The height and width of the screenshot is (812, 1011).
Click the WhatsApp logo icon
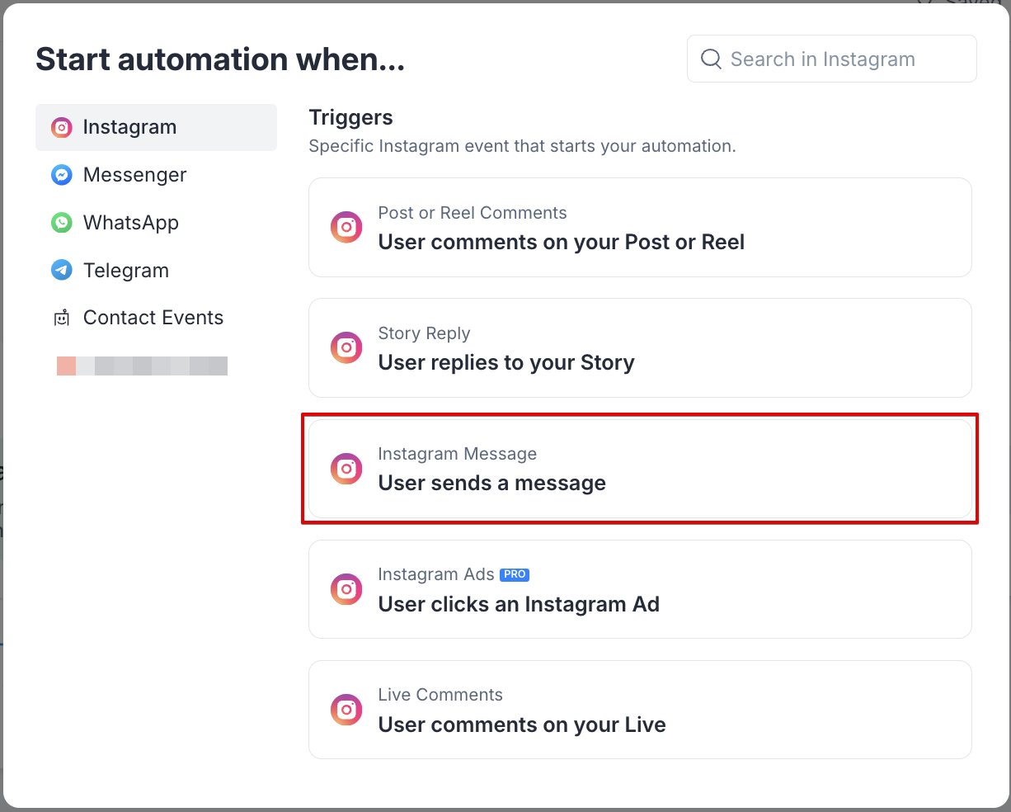(x=62, y=223)
